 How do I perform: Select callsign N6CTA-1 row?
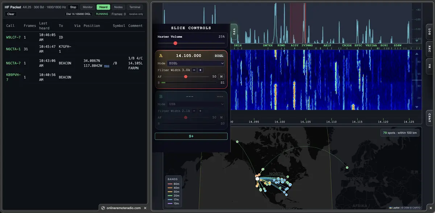[13, 49]
